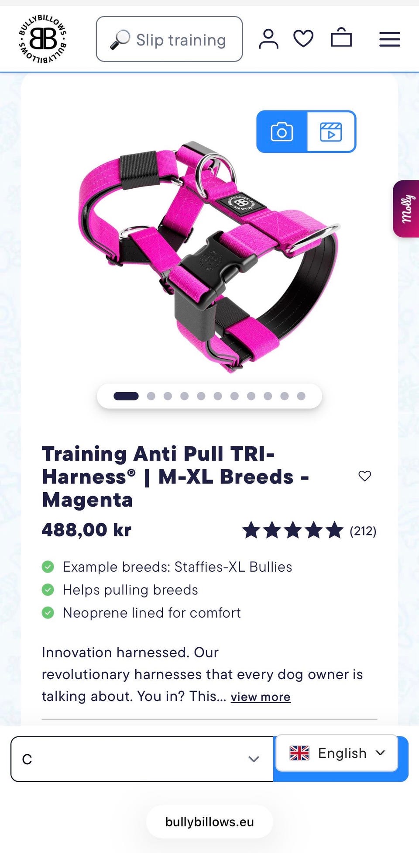Viewport: 419px width, 853px height.
Task: Jump to last gallery image dot
Action: (x=301, y=396)
